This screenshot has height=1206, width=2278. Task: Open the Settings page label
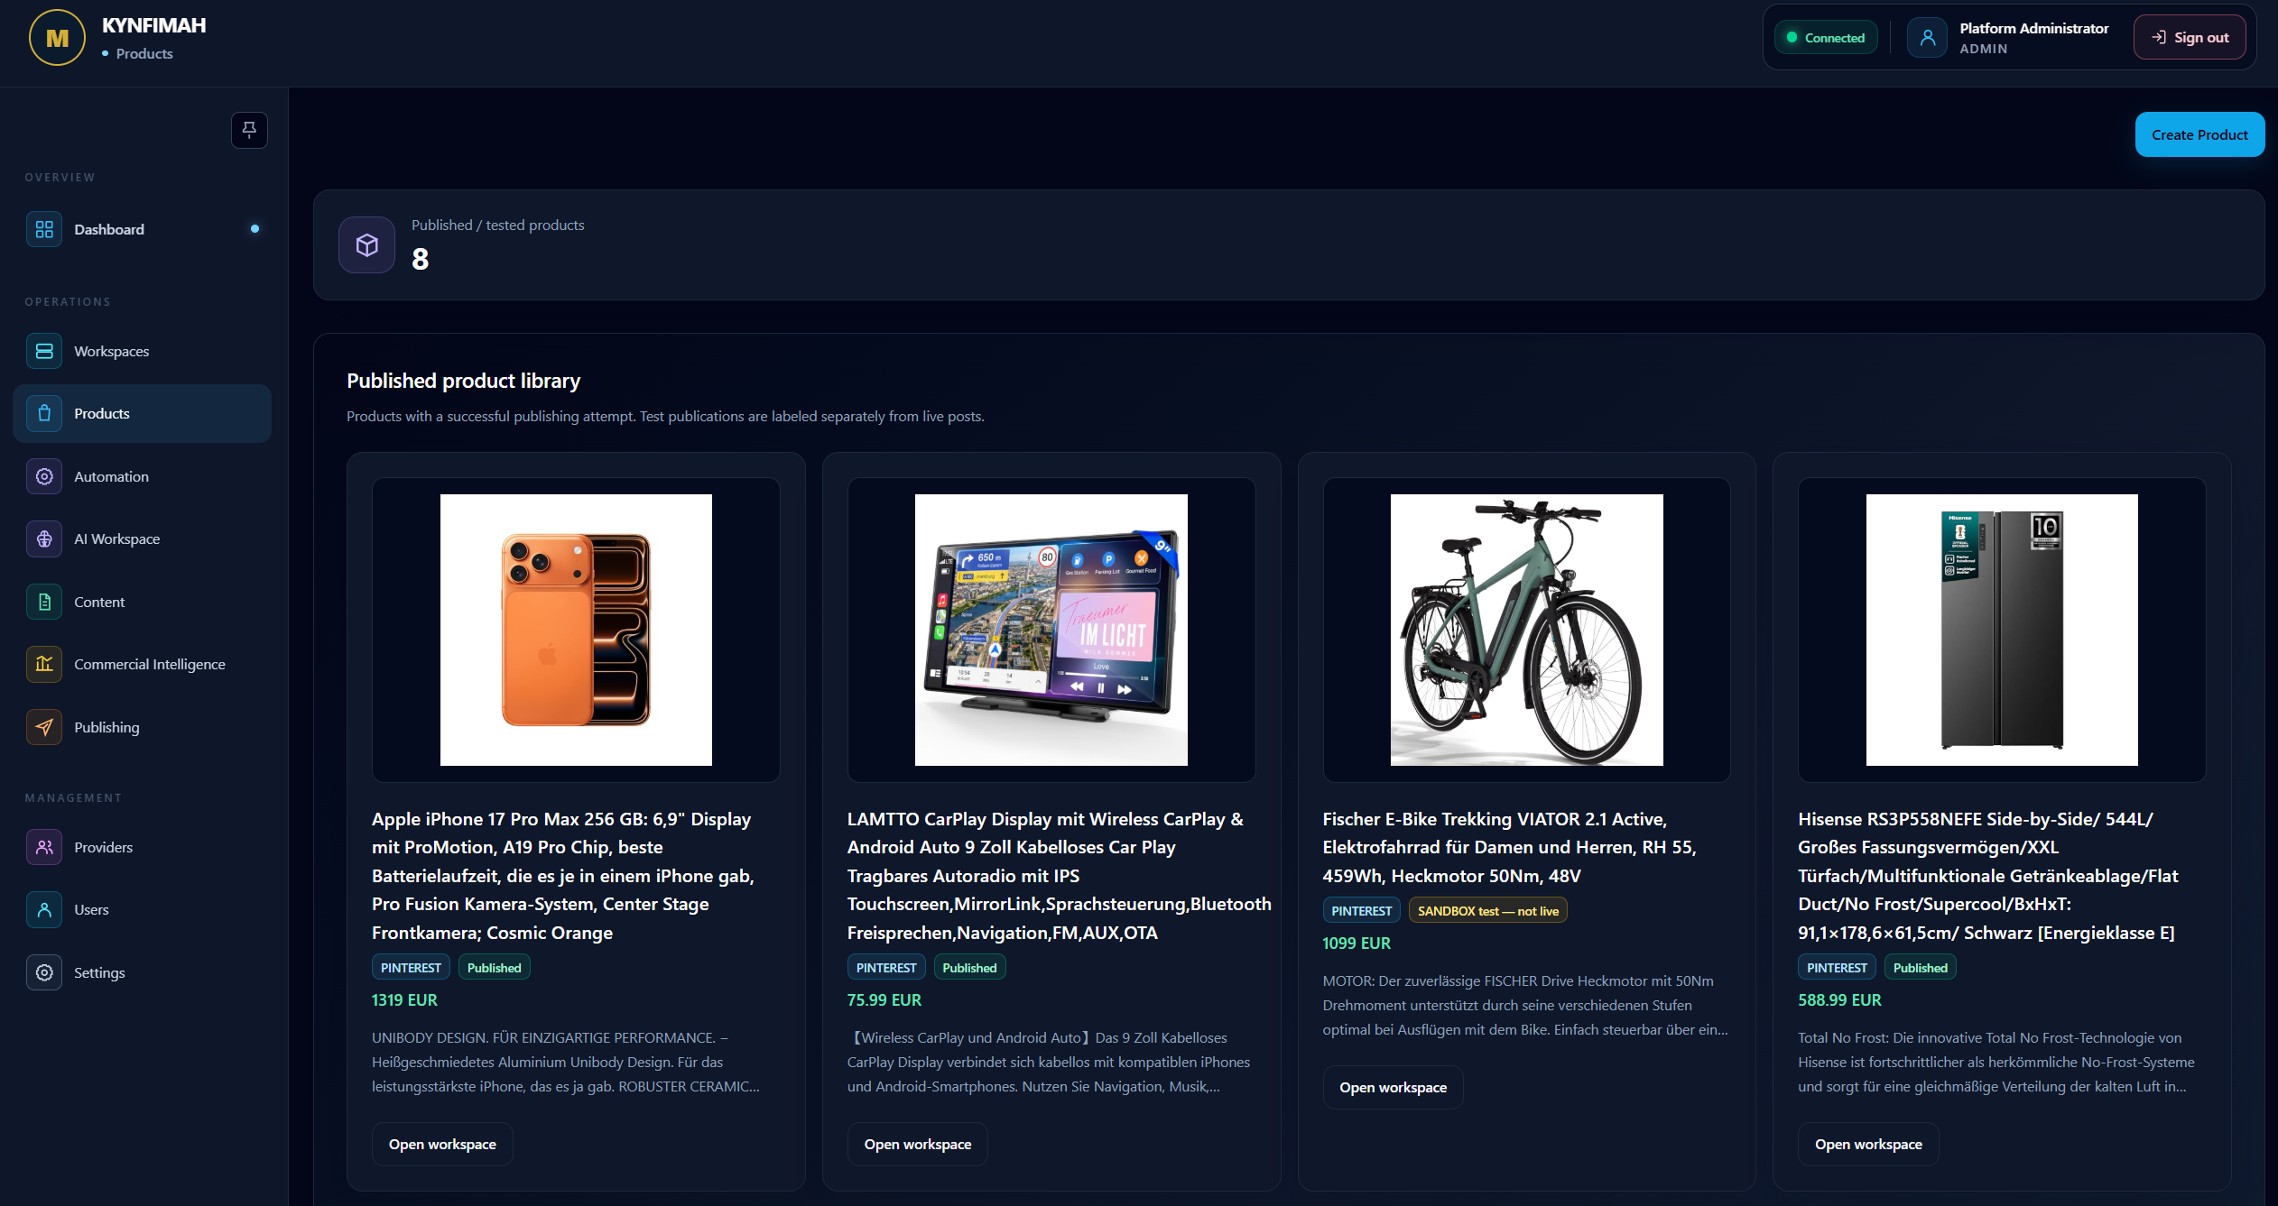pos(99,972)
